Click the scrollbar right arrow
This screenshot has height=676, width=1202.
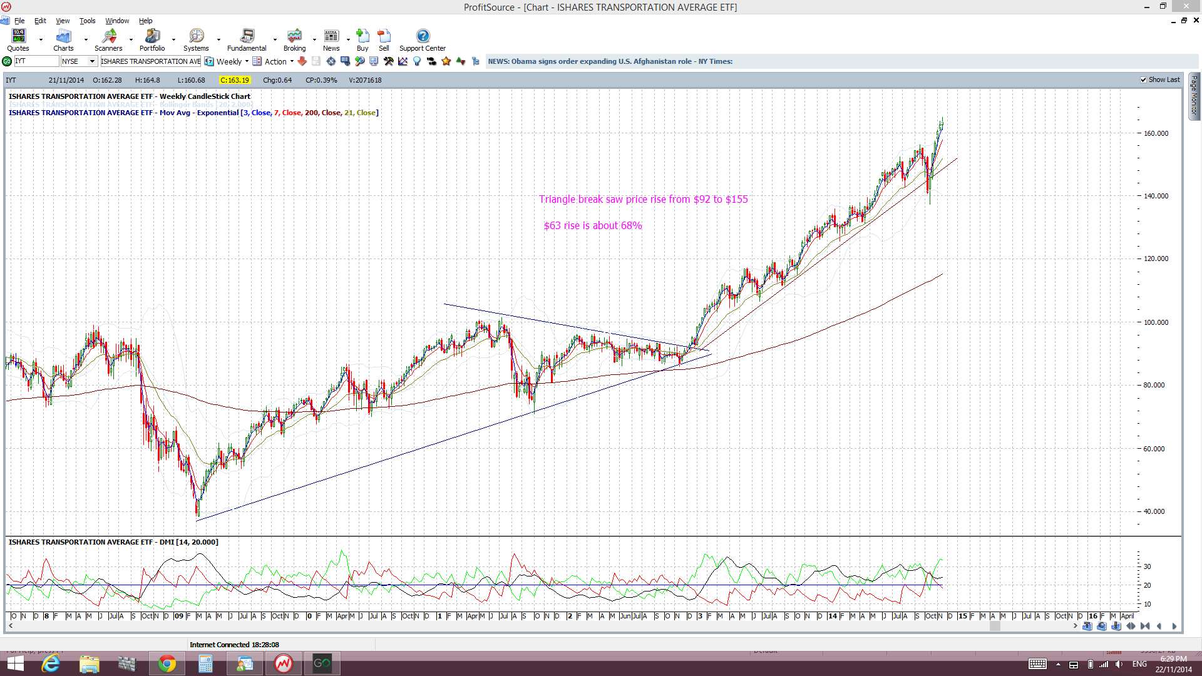coord(1075,626)
